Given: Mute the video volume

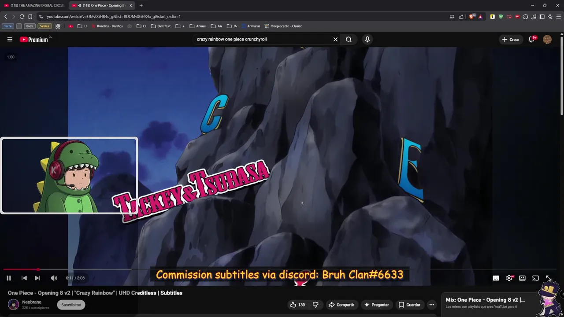Looking at the screenshot, I should pyautogui.click(x=54, y=278).
